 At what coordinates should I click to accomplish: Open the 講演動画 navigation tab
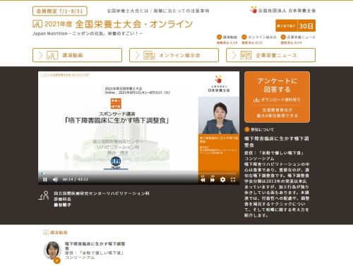[77, 55]
